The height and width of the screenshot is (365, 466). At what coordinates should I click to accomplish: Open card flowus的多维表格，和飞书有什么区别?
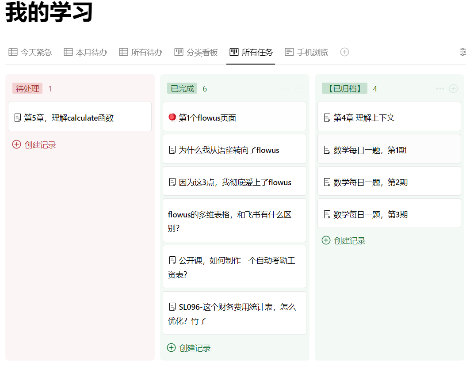click(234, 221)
